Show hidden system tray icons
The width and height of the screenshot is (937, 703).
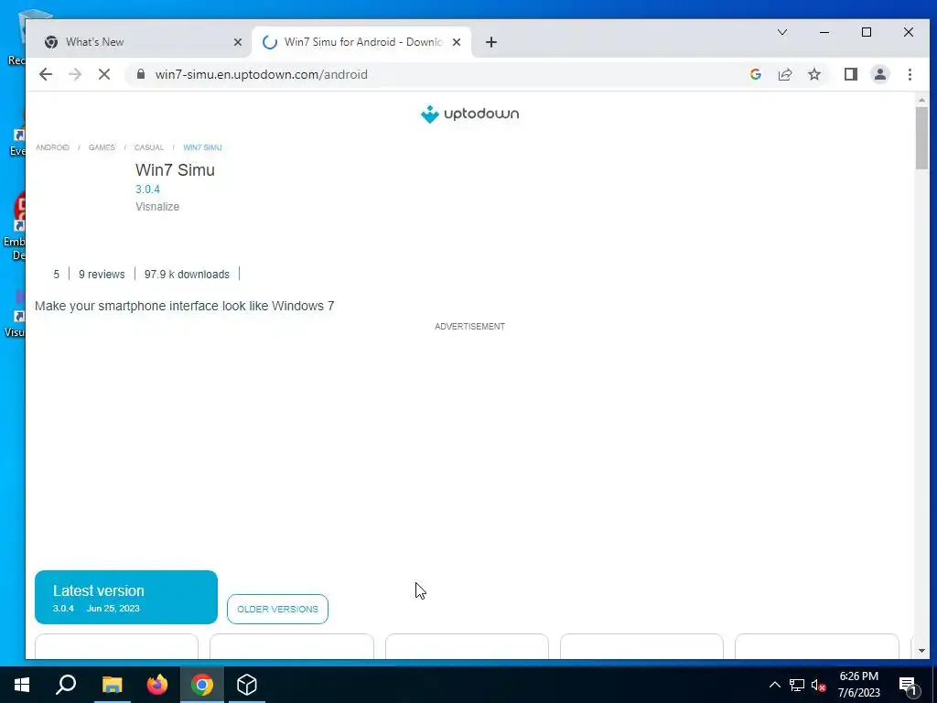coord(774,685)
